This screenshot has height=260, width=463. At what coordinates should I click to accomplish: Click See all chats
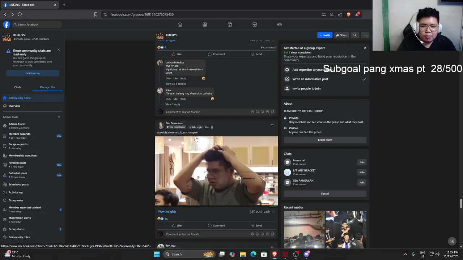325,194
